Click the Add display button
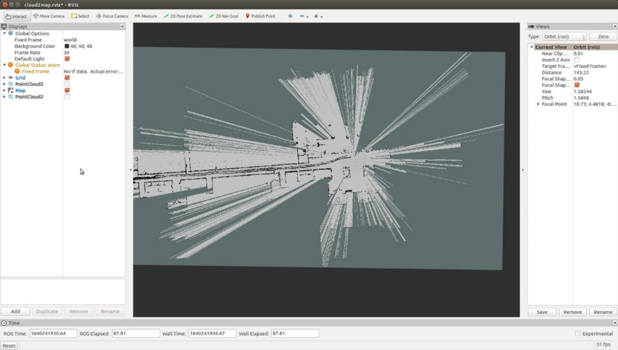 tap(16, 311)
